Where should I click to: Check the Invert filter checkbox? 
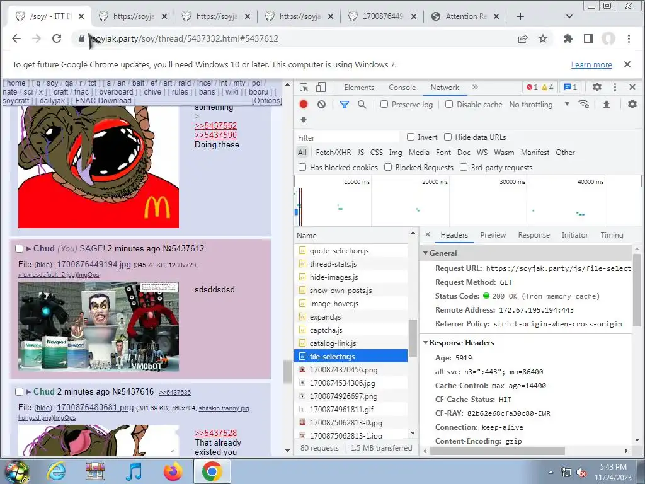[x=411, y=137]
